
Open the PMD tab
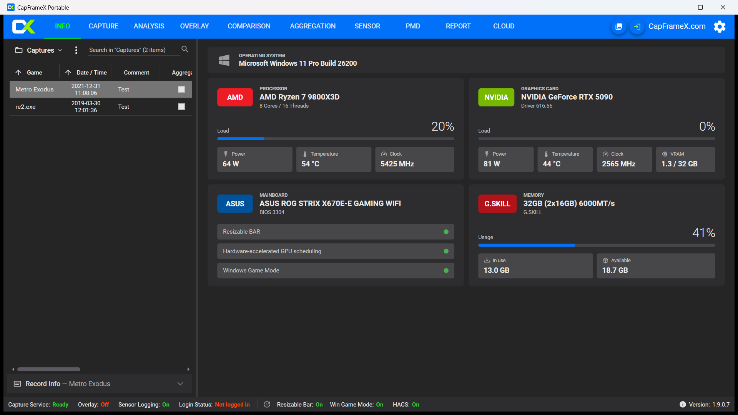[x=413, y=26]
